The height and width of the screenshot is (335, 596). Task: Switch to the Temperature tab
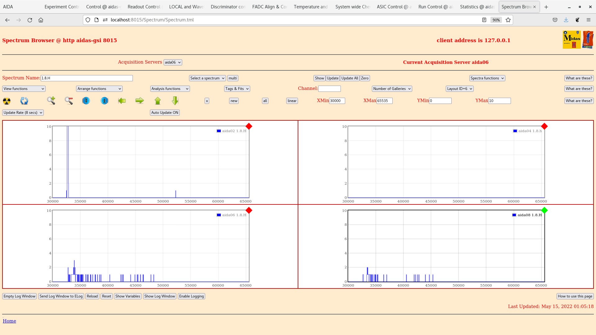tap(310, 7)
